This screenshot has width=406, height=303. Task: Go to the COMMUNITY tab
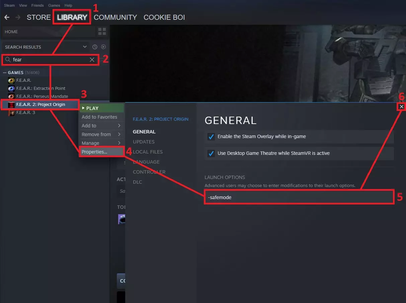coord(115,17)
